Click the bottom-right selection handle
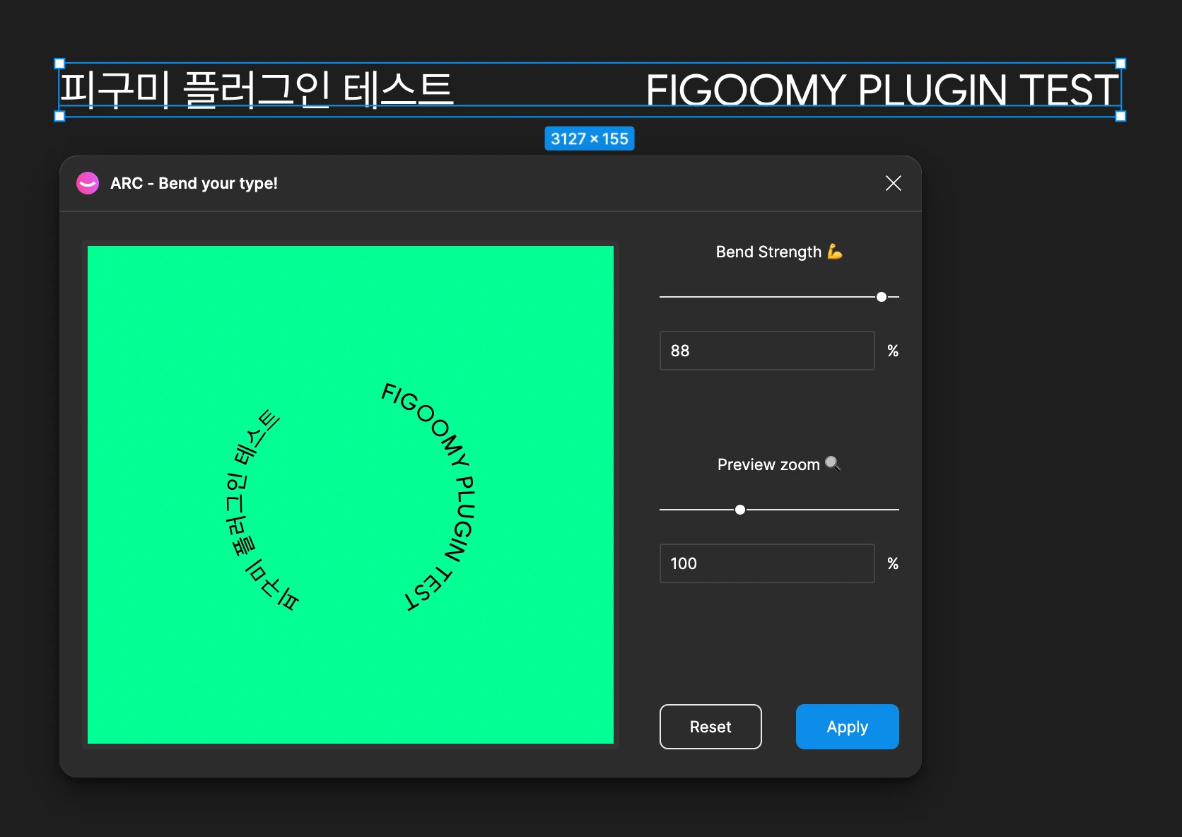Screen dimensions: 1182x837 pyautogui.click(x=1120, y=117)
